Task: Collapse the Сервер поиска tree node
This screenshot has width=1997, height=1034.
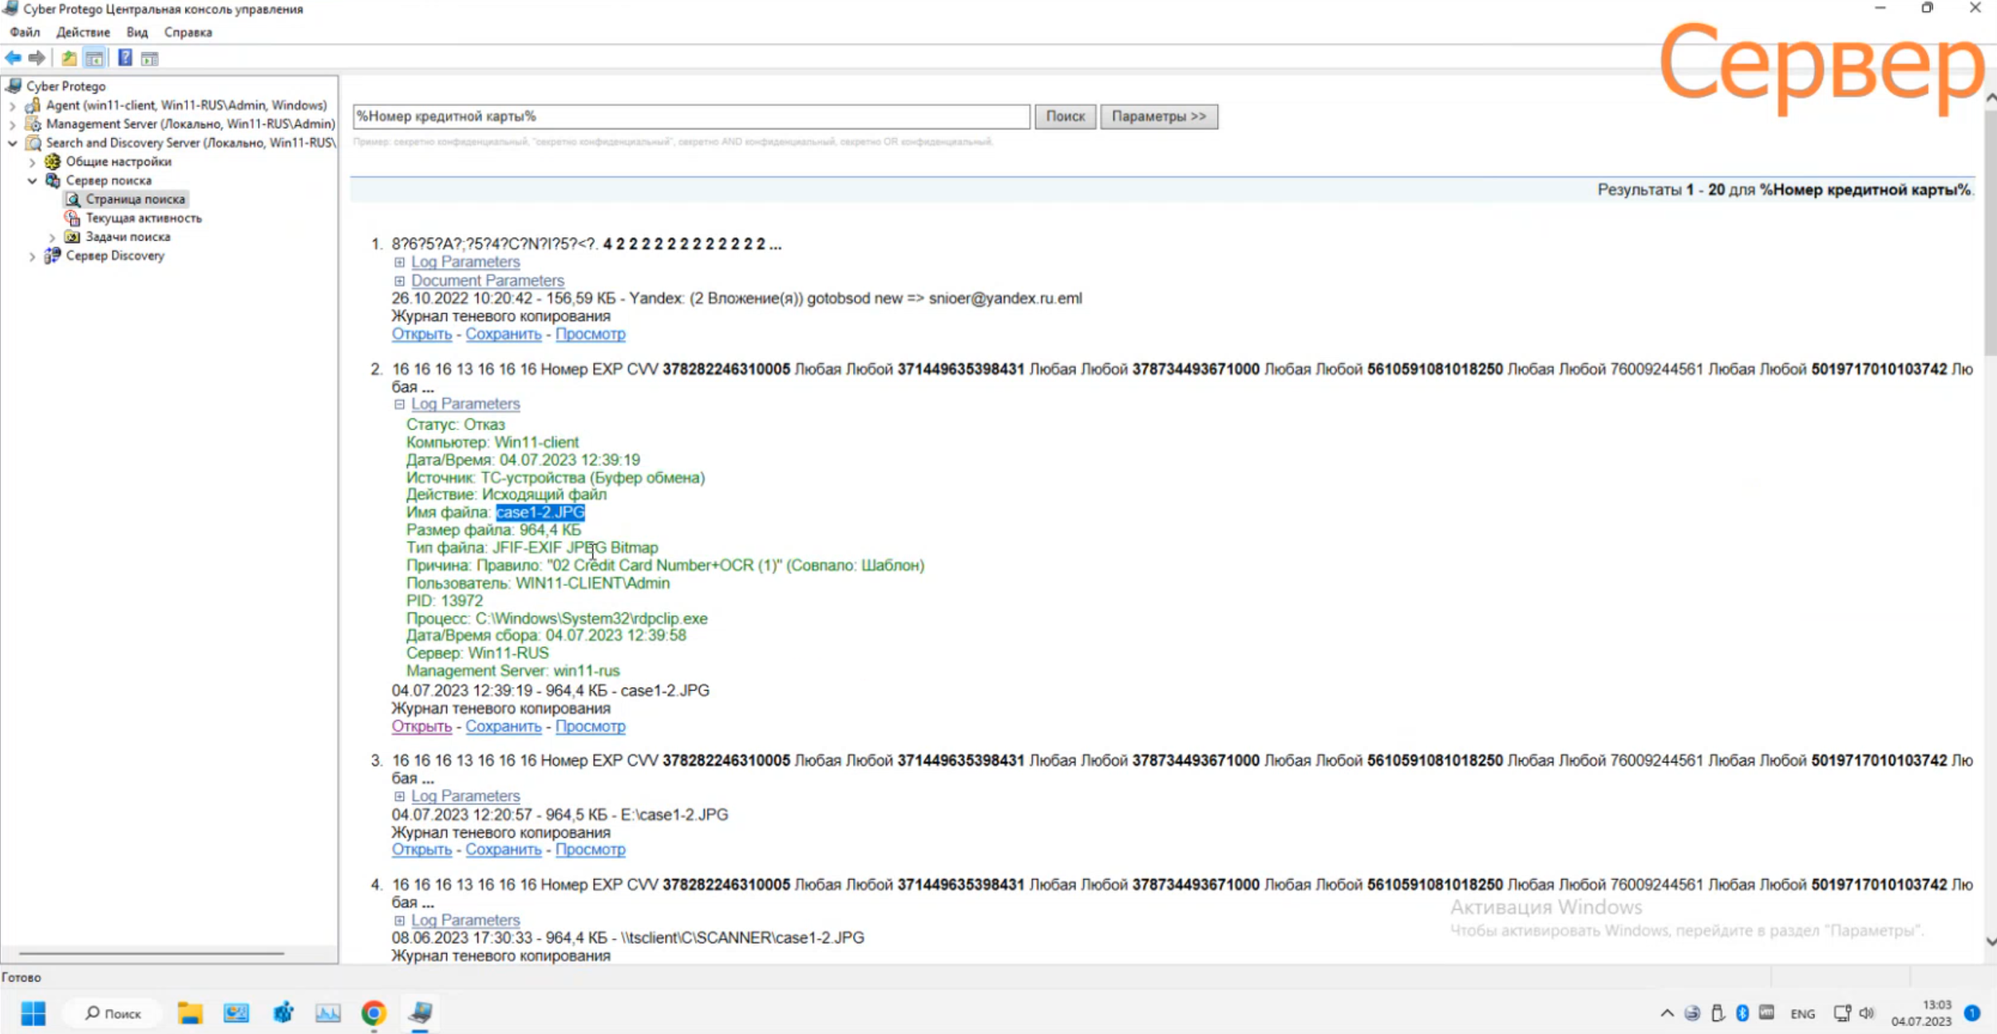Action: click(x=32, y=180)
